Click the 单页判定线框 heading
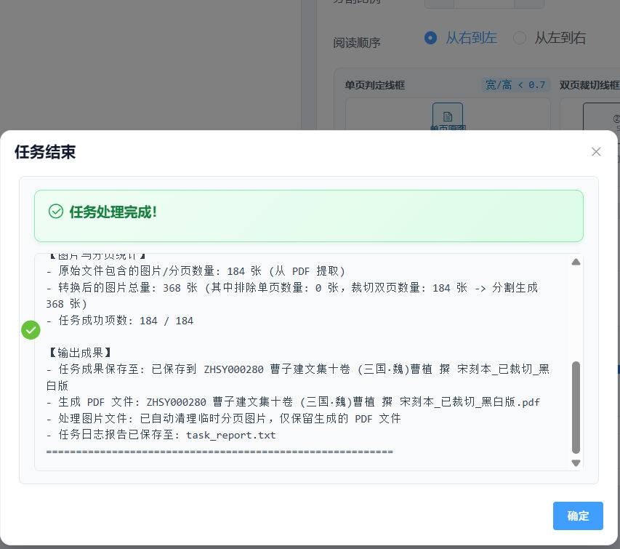The image size is (620, 549). [374, 85]
